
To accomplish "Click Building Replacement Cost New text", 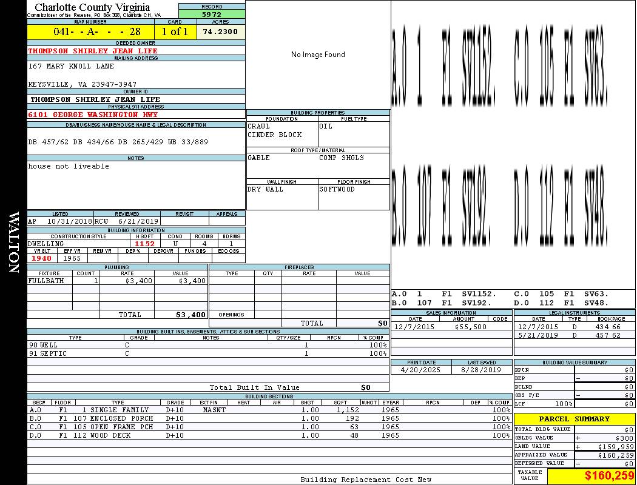I will click(x=366, y=480).
